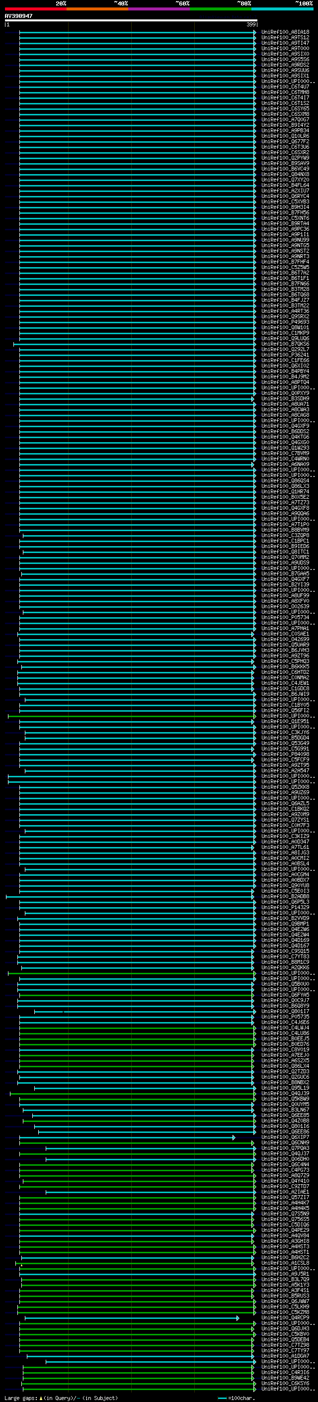
Task: Select the UniRef100_Q5ZKK8 label
Action: point(285,787)
